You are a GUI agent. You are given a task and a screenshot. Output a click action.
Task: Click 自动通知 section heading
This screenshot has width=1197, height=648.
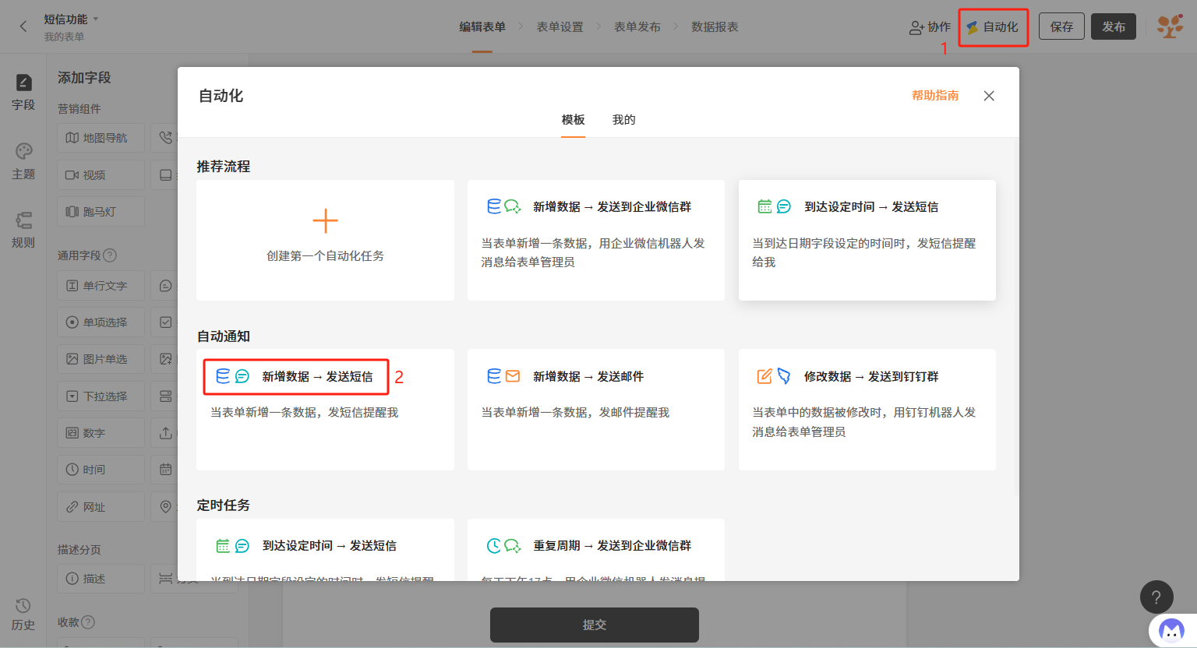(224, 336)
